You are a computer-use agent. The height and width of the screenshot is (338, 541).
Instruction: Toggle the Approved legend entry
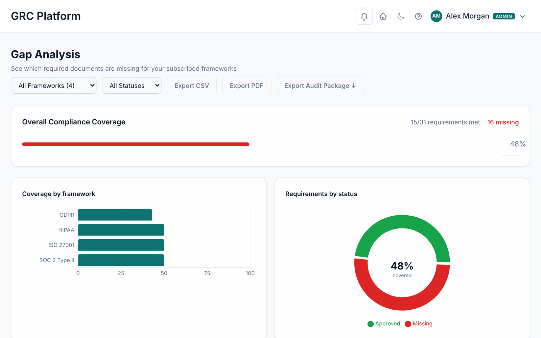coord(384,323)
